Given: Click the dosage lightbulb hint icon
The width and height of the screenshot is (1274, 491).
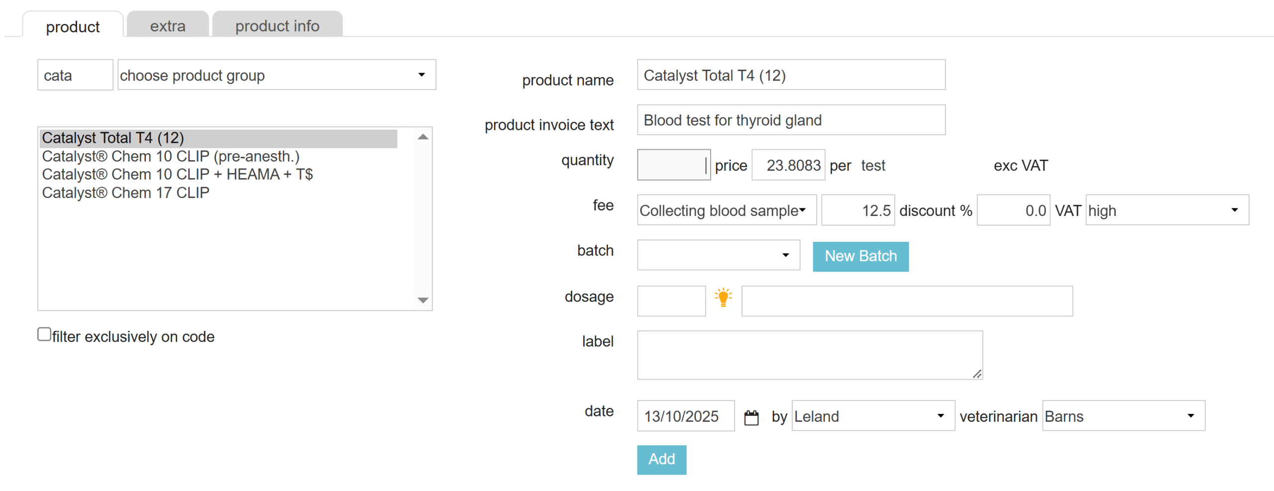Looking at the screenshot, I should pyautogui.click(x=723, y=298).
